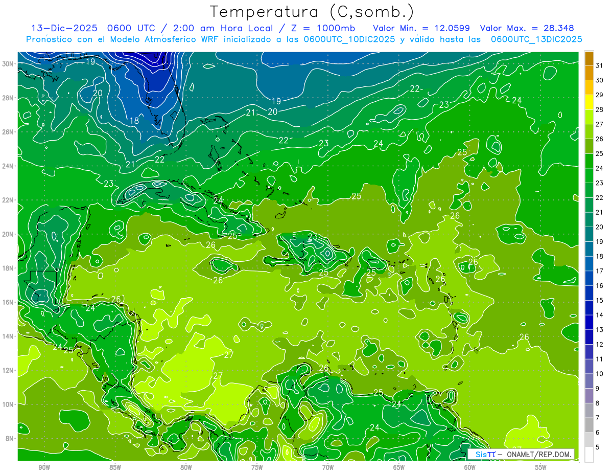Click the 30 label on the color scale
The image size is (613, 474).
tap(600, 80)
